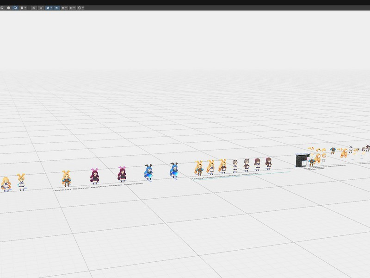Expand the scene camera dropdown arrow
Screen dimensions: 370x278
tap(74, 8)
